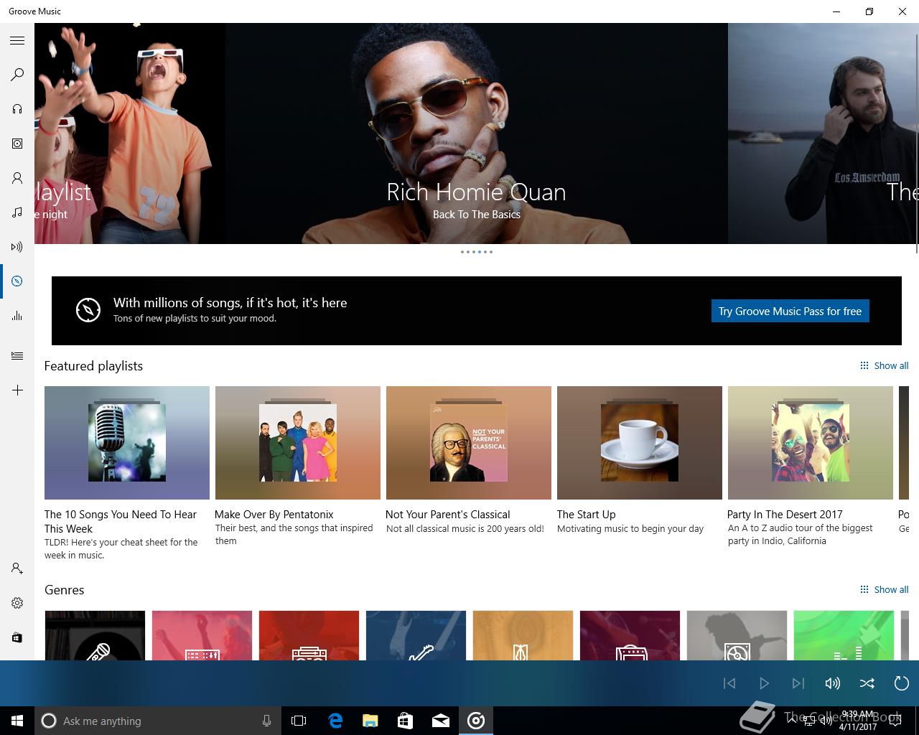Click the 'Not Your Parent's Classical' title
This screenshot has height=735, width=919.
pos(448,515)
